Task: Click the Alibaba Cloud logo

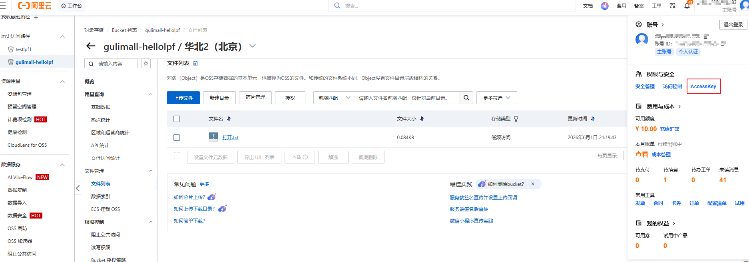Action: 35,6
